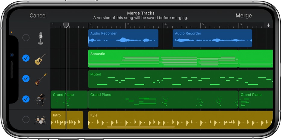This screenshot has width=282, height=140.
Task: Select the long Acoustic region
Action: coord(163,59)
